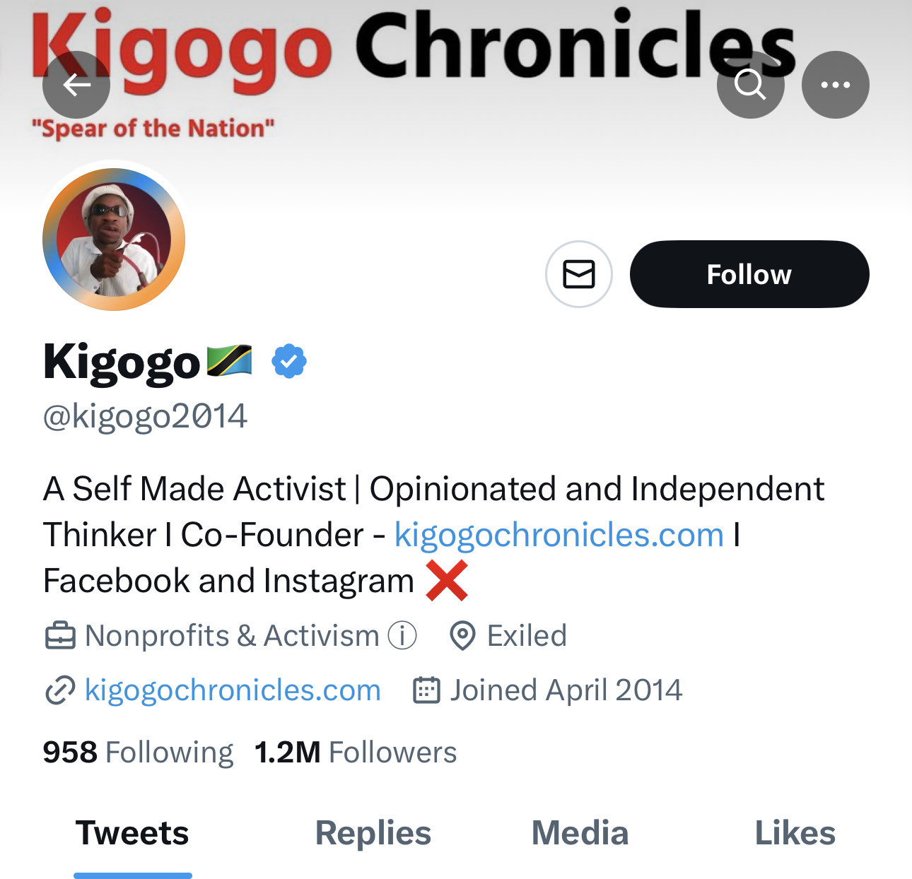
Task: Tap the envelope message icon
Action: pos(578,274)
